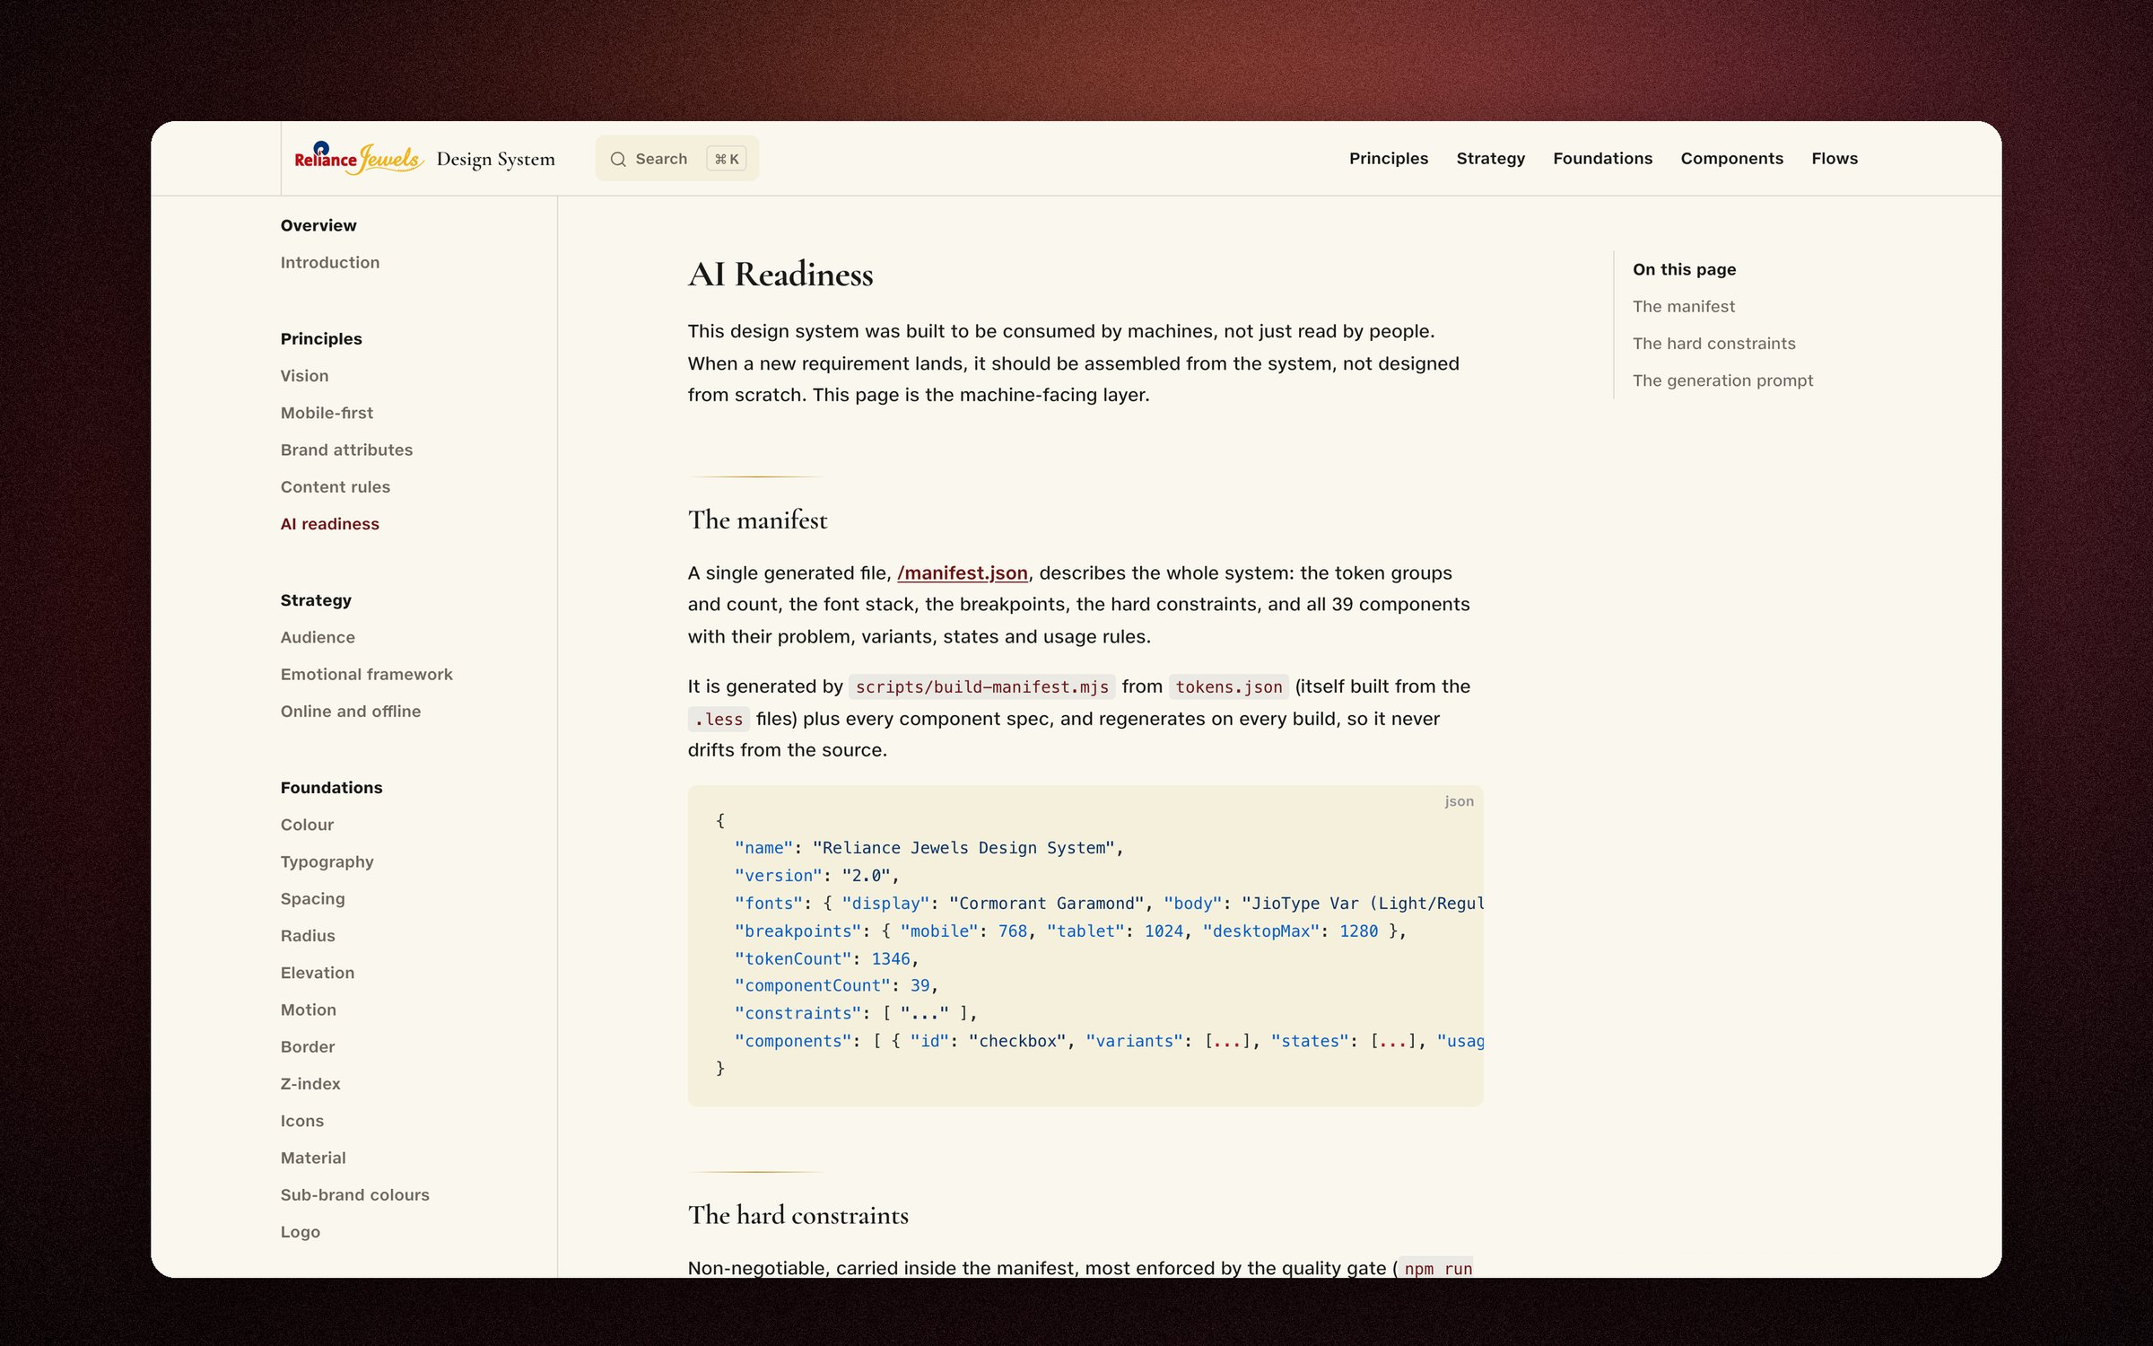Click the Foundations sidebar heading

tap(331, 787)
